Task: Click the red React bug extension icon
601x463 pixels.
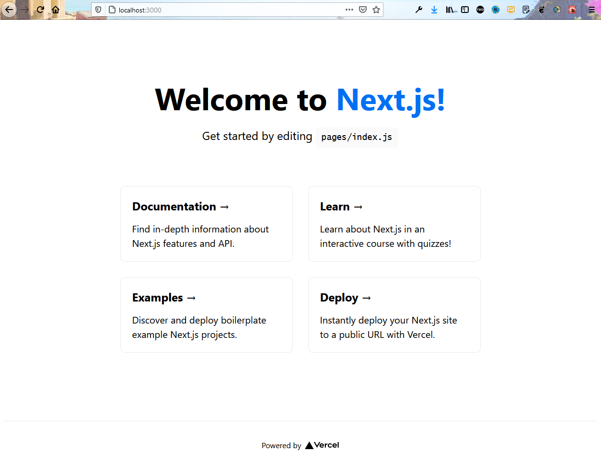Action: (572, 10)
